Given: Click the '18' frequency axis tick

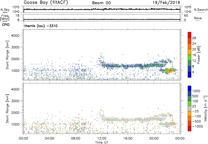Looking at the screenshot, I should (x=17, y=16).
